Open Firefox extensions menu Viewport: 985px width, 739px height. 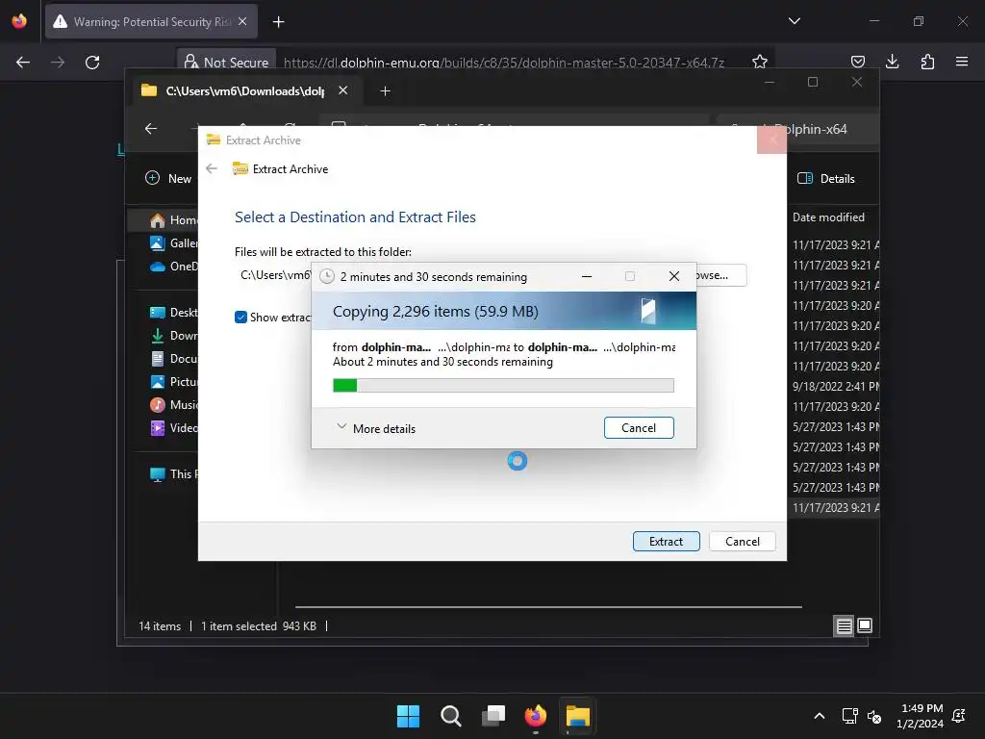[x=927, y=62]
